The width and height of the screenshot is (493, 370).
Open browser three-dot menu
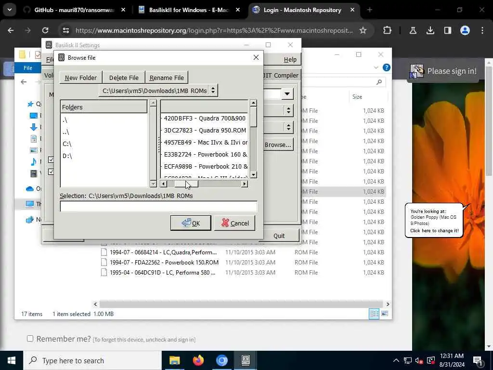tap(482, 30)
